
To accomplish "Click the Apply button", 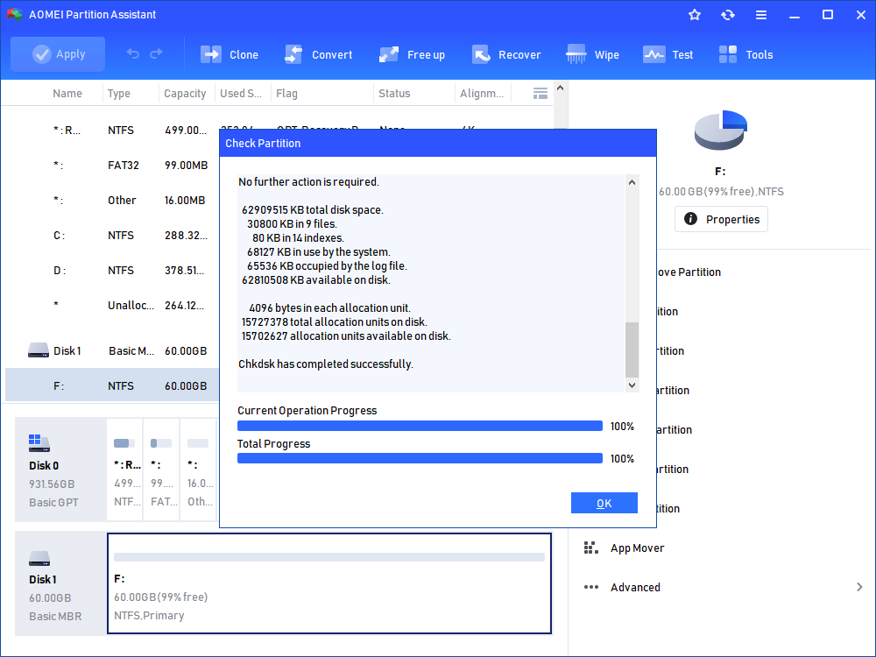I will [58, 54].
